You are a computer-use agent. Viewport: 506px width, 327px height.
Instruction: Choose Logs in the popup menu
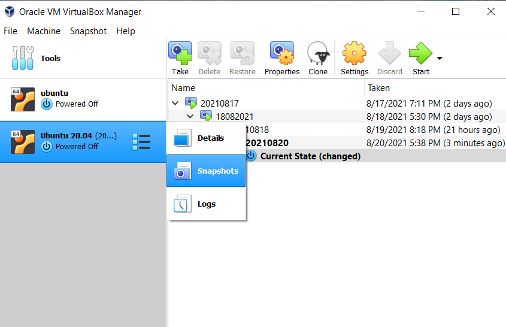point(206,204)
